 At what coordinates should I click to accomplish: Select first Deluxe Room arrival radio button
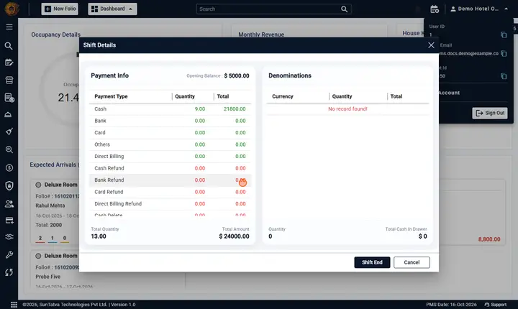(x=38, y=185)
